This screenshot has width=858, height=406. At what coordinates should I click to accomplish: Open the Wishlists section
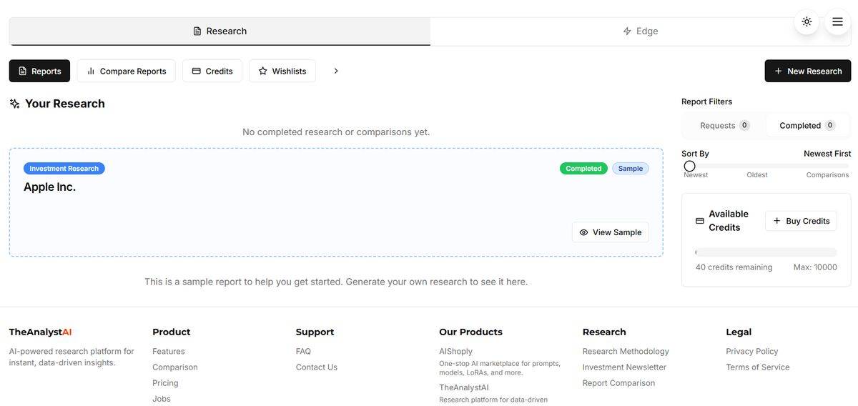pos(282,71)
